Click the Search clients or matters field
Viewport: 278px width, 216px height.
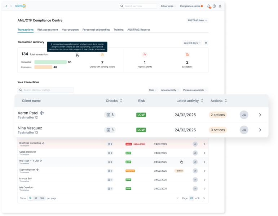pyautogui.click(x=46, y=90)
